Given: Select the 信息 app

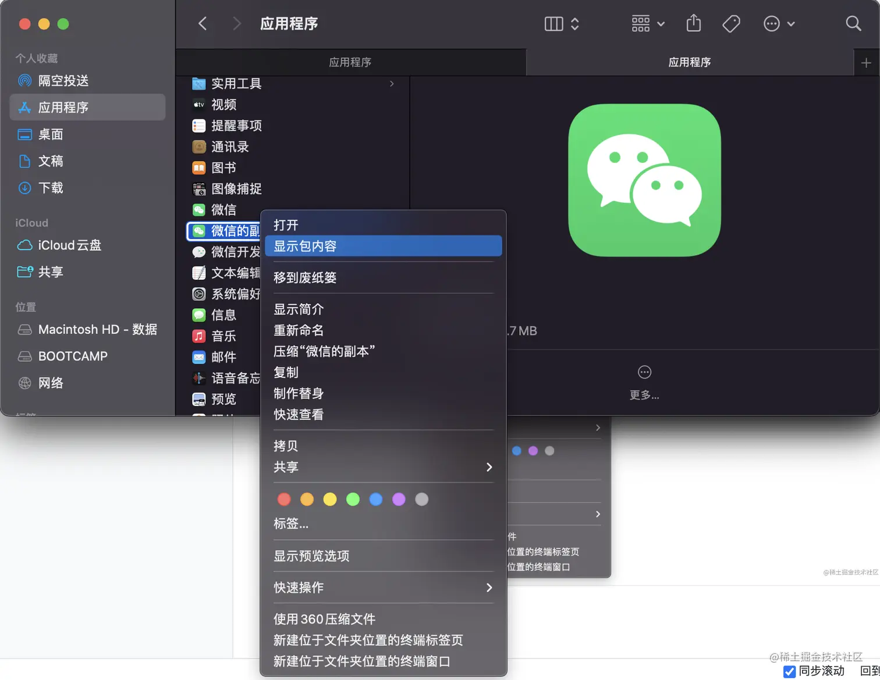Looking at the screenshot, I should pyautogui.click(x=223, y=315).
